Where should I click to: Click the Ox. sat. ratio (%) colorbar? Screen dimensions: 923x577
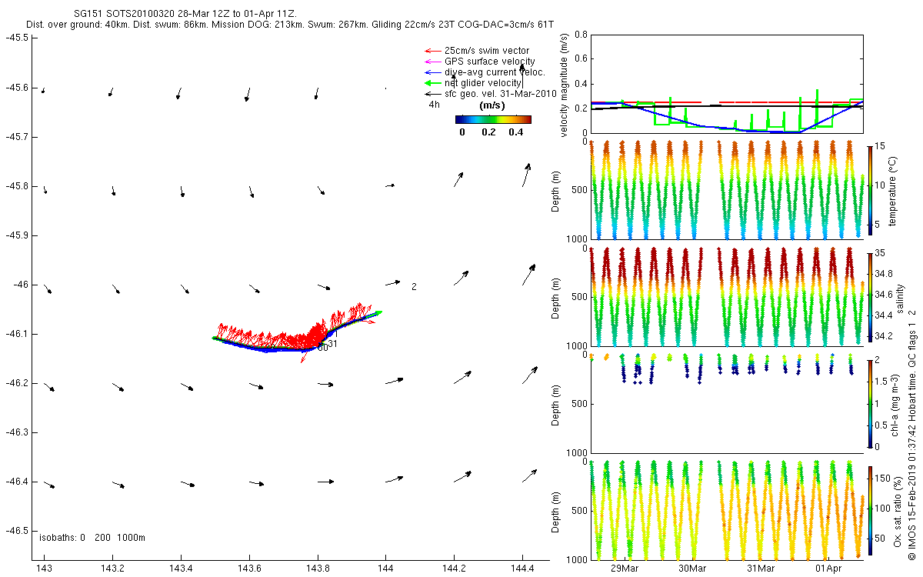(x=871, y=510)
